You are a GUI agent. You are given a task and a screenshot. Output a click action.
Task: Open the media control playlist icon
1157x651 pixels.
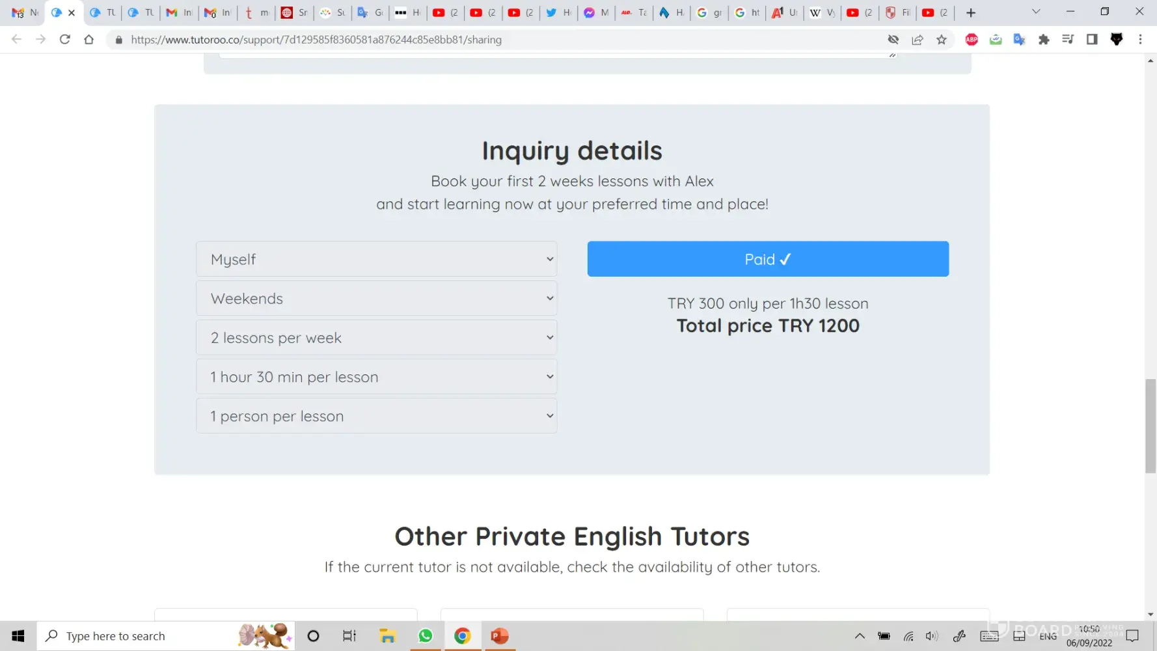[x=1068, y=40]
